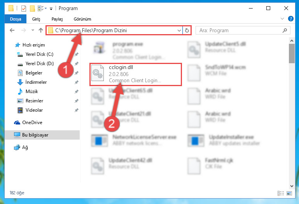Select the cclogin.dll file icon

98,73
